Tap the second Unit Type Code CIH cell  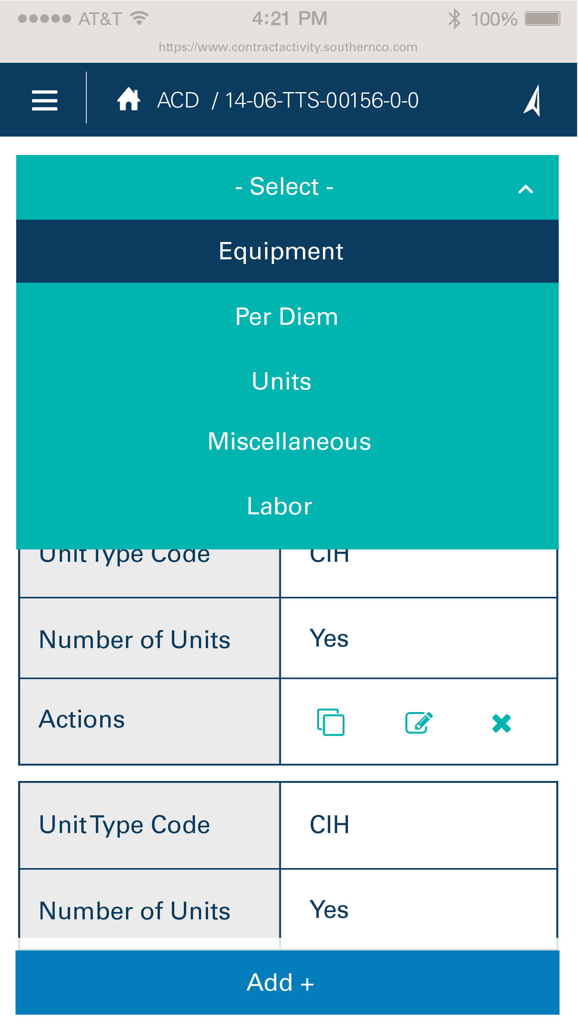coord(419,825)
